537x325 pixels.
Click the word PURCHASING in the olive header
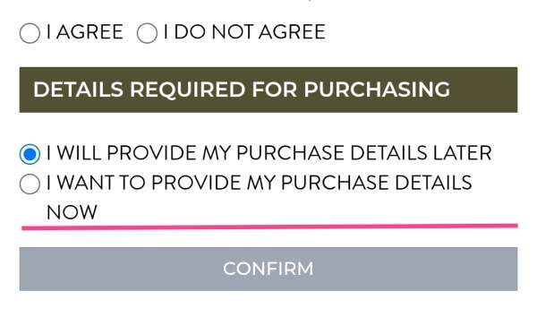[x=377, y=90]
